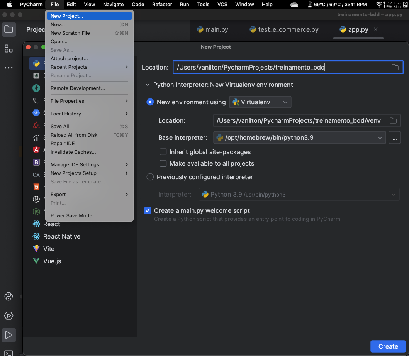
Task: Select the Django project type icon
Action: click(x=36, y=76)
